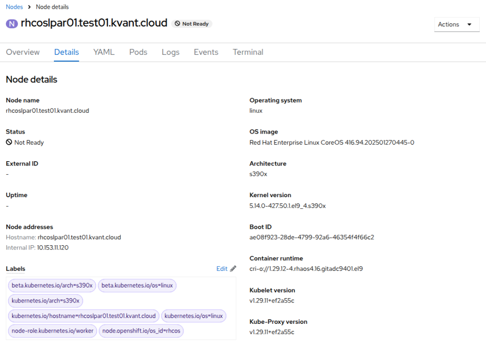This screenshot has width=486, height=353.
Task: Click the node.openshift.io/os_id=rhcos label
Action: click(x=141, y=331)
